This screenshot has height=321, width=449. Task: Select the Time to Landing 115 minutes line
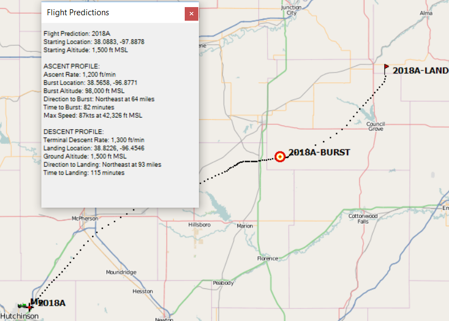pyautogui.click(x=84, y=173)
